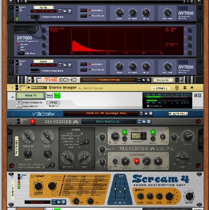
Task: Browse patches on the PLATE RV7000
Action: tap(65, 11)
